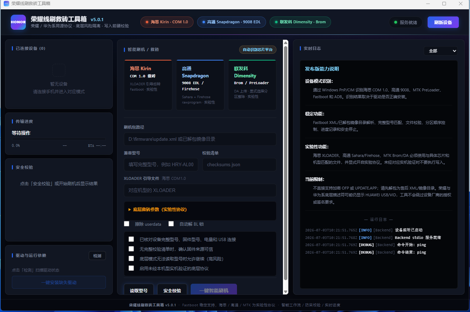Screen dimensions: 470x312
Task: Focus the XLOADER 引导文件 input field
Action: (200, 190)
